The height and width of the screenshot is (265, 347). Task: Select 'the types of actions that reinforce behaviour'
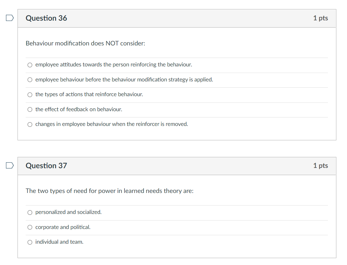(x=30, y=94)
